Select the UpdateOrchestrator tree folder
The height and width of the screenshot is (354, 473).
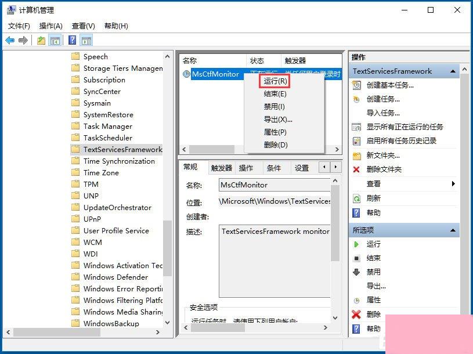point(117,207)
